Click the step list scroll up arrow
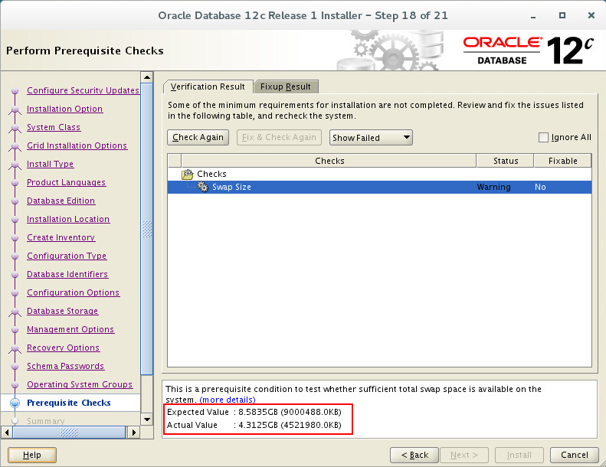The width and height of the screenshot is (606, 467). tap(147, 77)
